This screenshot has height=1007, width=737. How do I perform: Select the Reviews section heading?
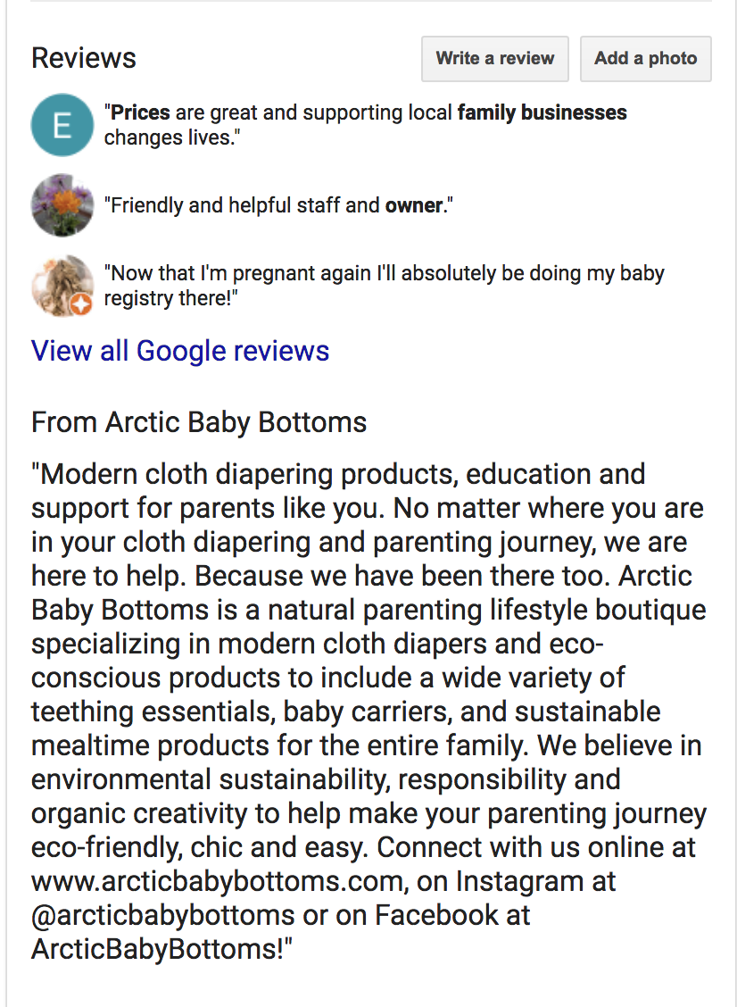pyautogui.click(x=84, y=58)
